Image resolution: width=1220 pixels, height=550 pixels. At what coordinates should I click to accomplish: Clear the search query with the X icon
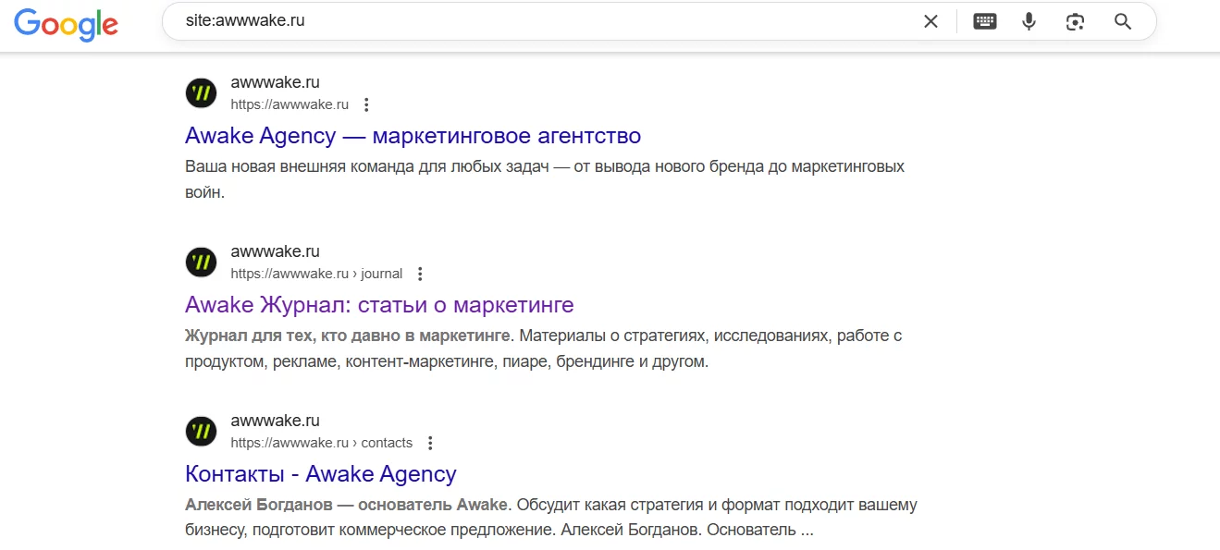click(x=930, y=21)
